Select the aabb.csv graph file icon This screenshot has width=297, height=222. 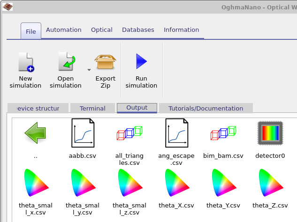click(83, 133)
